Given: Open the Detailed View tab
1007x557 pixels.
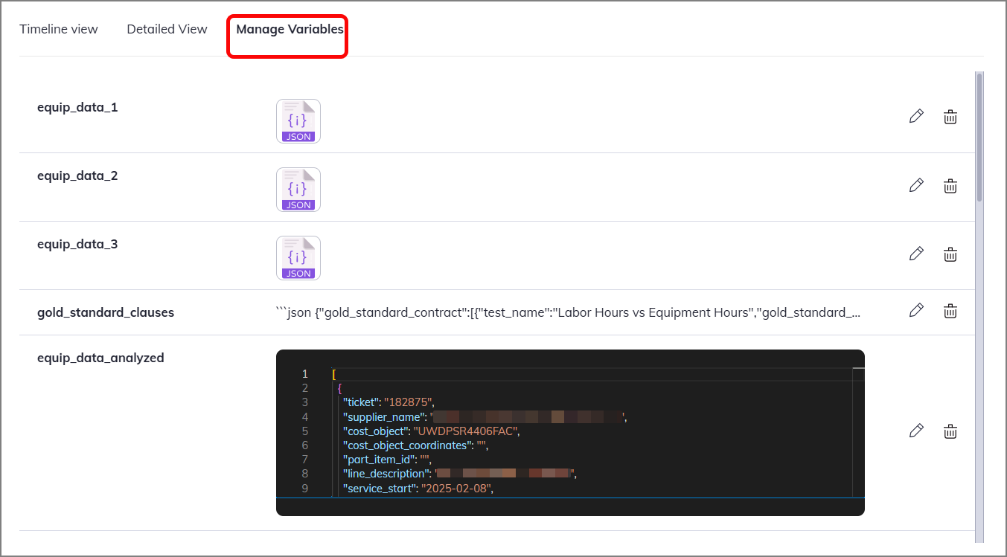Looking at the screenshot, I should click(167, 29).
